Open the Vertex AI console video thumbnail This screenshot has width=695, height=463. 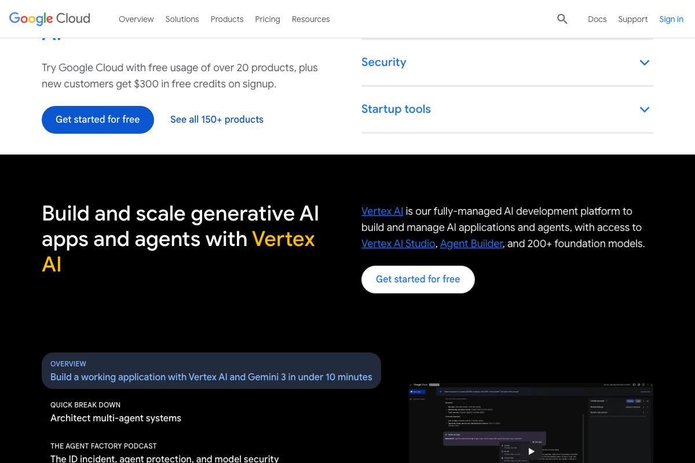pyautogui.click(x=531, y=422)
